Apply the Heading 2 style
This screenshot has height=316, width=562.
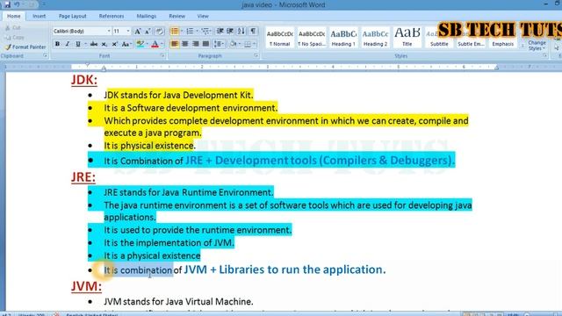click(375, 38)
